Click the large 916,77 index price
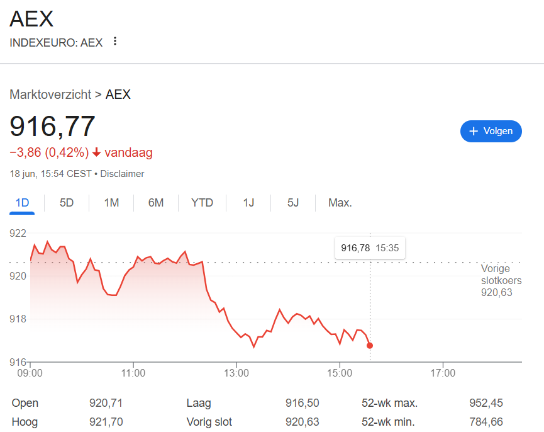 [52, 126]
